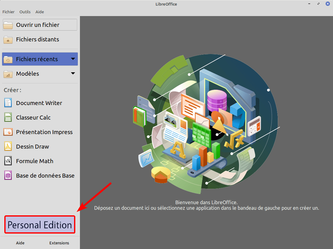Expand the Modèles dropdown arrow
Image resolution: width=333 pixels, height=249 pixels.
pyautogui.click(x=73, y=73)
